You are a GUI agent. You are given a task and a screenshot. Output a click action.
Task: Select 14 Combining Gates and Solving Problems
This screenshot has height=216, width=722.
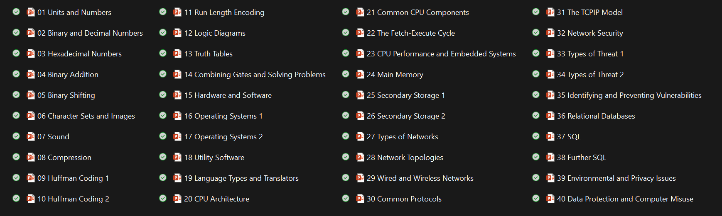255,75
